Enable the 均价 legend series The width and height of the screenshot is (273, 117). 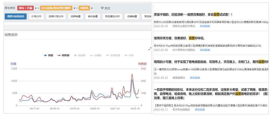(129, 55)
